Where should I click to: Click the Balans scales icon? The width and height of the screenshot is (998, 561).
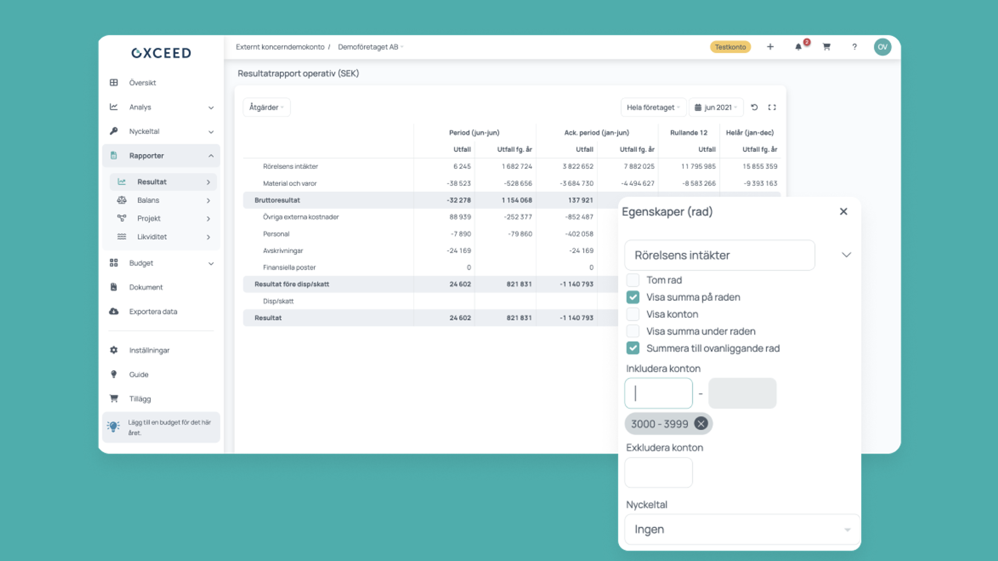tap(122, 200)
